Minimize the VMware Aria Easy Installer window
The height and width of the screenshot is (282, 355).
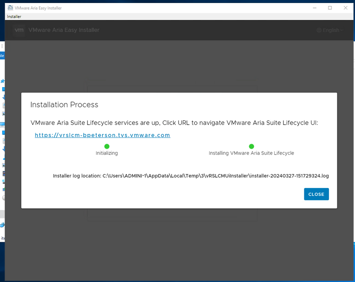tap(314, 8)
